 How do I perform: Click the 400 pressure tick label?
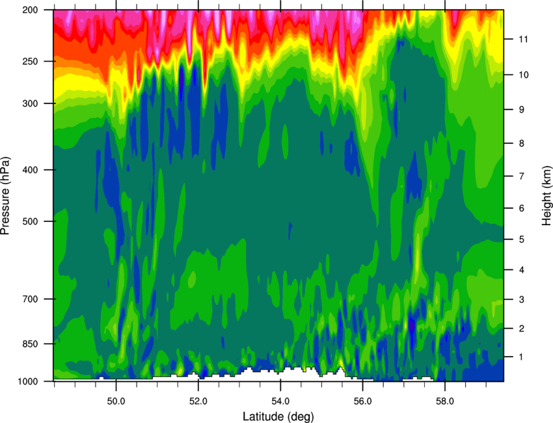tap(31, 170)
